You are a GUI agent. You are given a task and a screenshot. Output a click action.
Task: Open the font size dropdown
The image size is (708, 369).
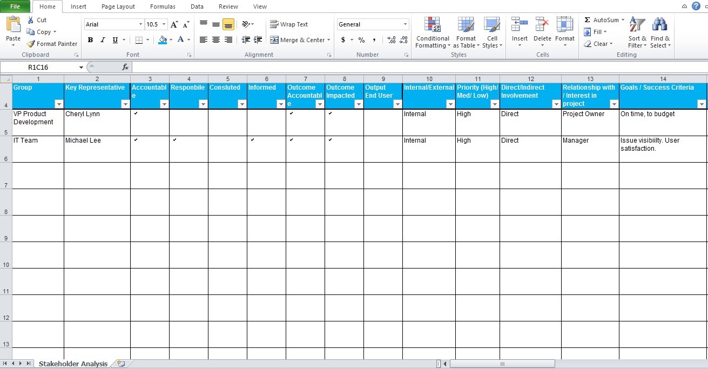164,24
